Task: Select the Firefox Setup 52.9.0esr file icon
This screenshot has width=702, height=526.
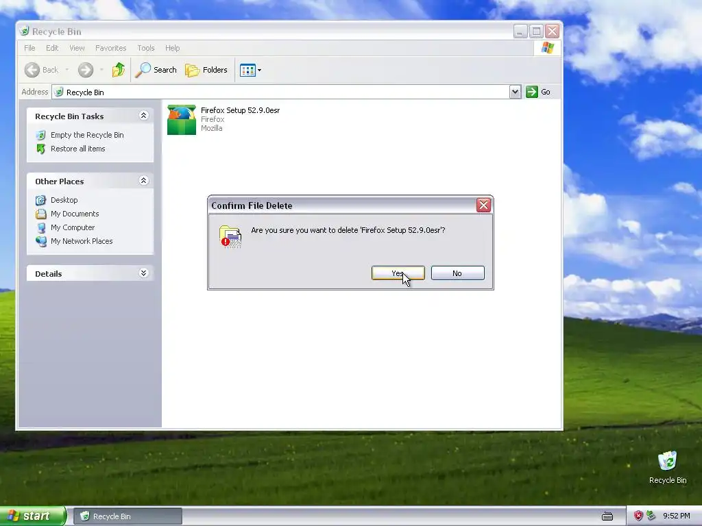Action: pyautogui.click(x=181, y=119)
